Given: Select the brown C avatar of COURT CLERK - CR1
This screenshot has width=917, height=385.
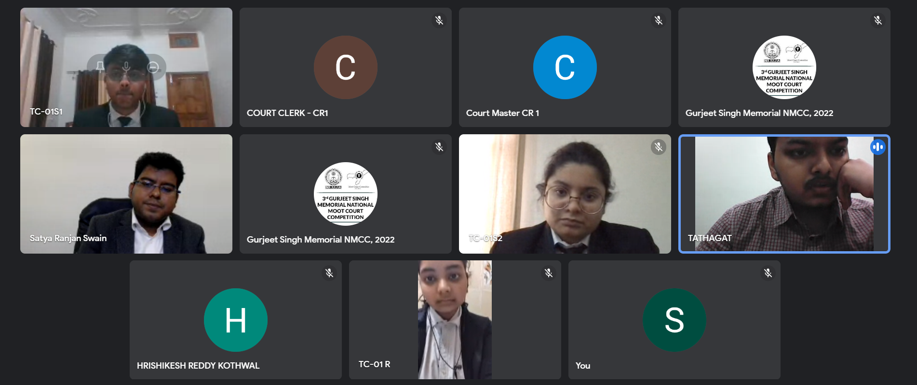Looking at the screenshot, I should tap(345, 67).
